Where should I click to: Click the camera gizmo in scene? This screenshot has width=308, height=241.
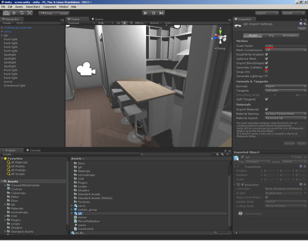click(x=86, y=69)
